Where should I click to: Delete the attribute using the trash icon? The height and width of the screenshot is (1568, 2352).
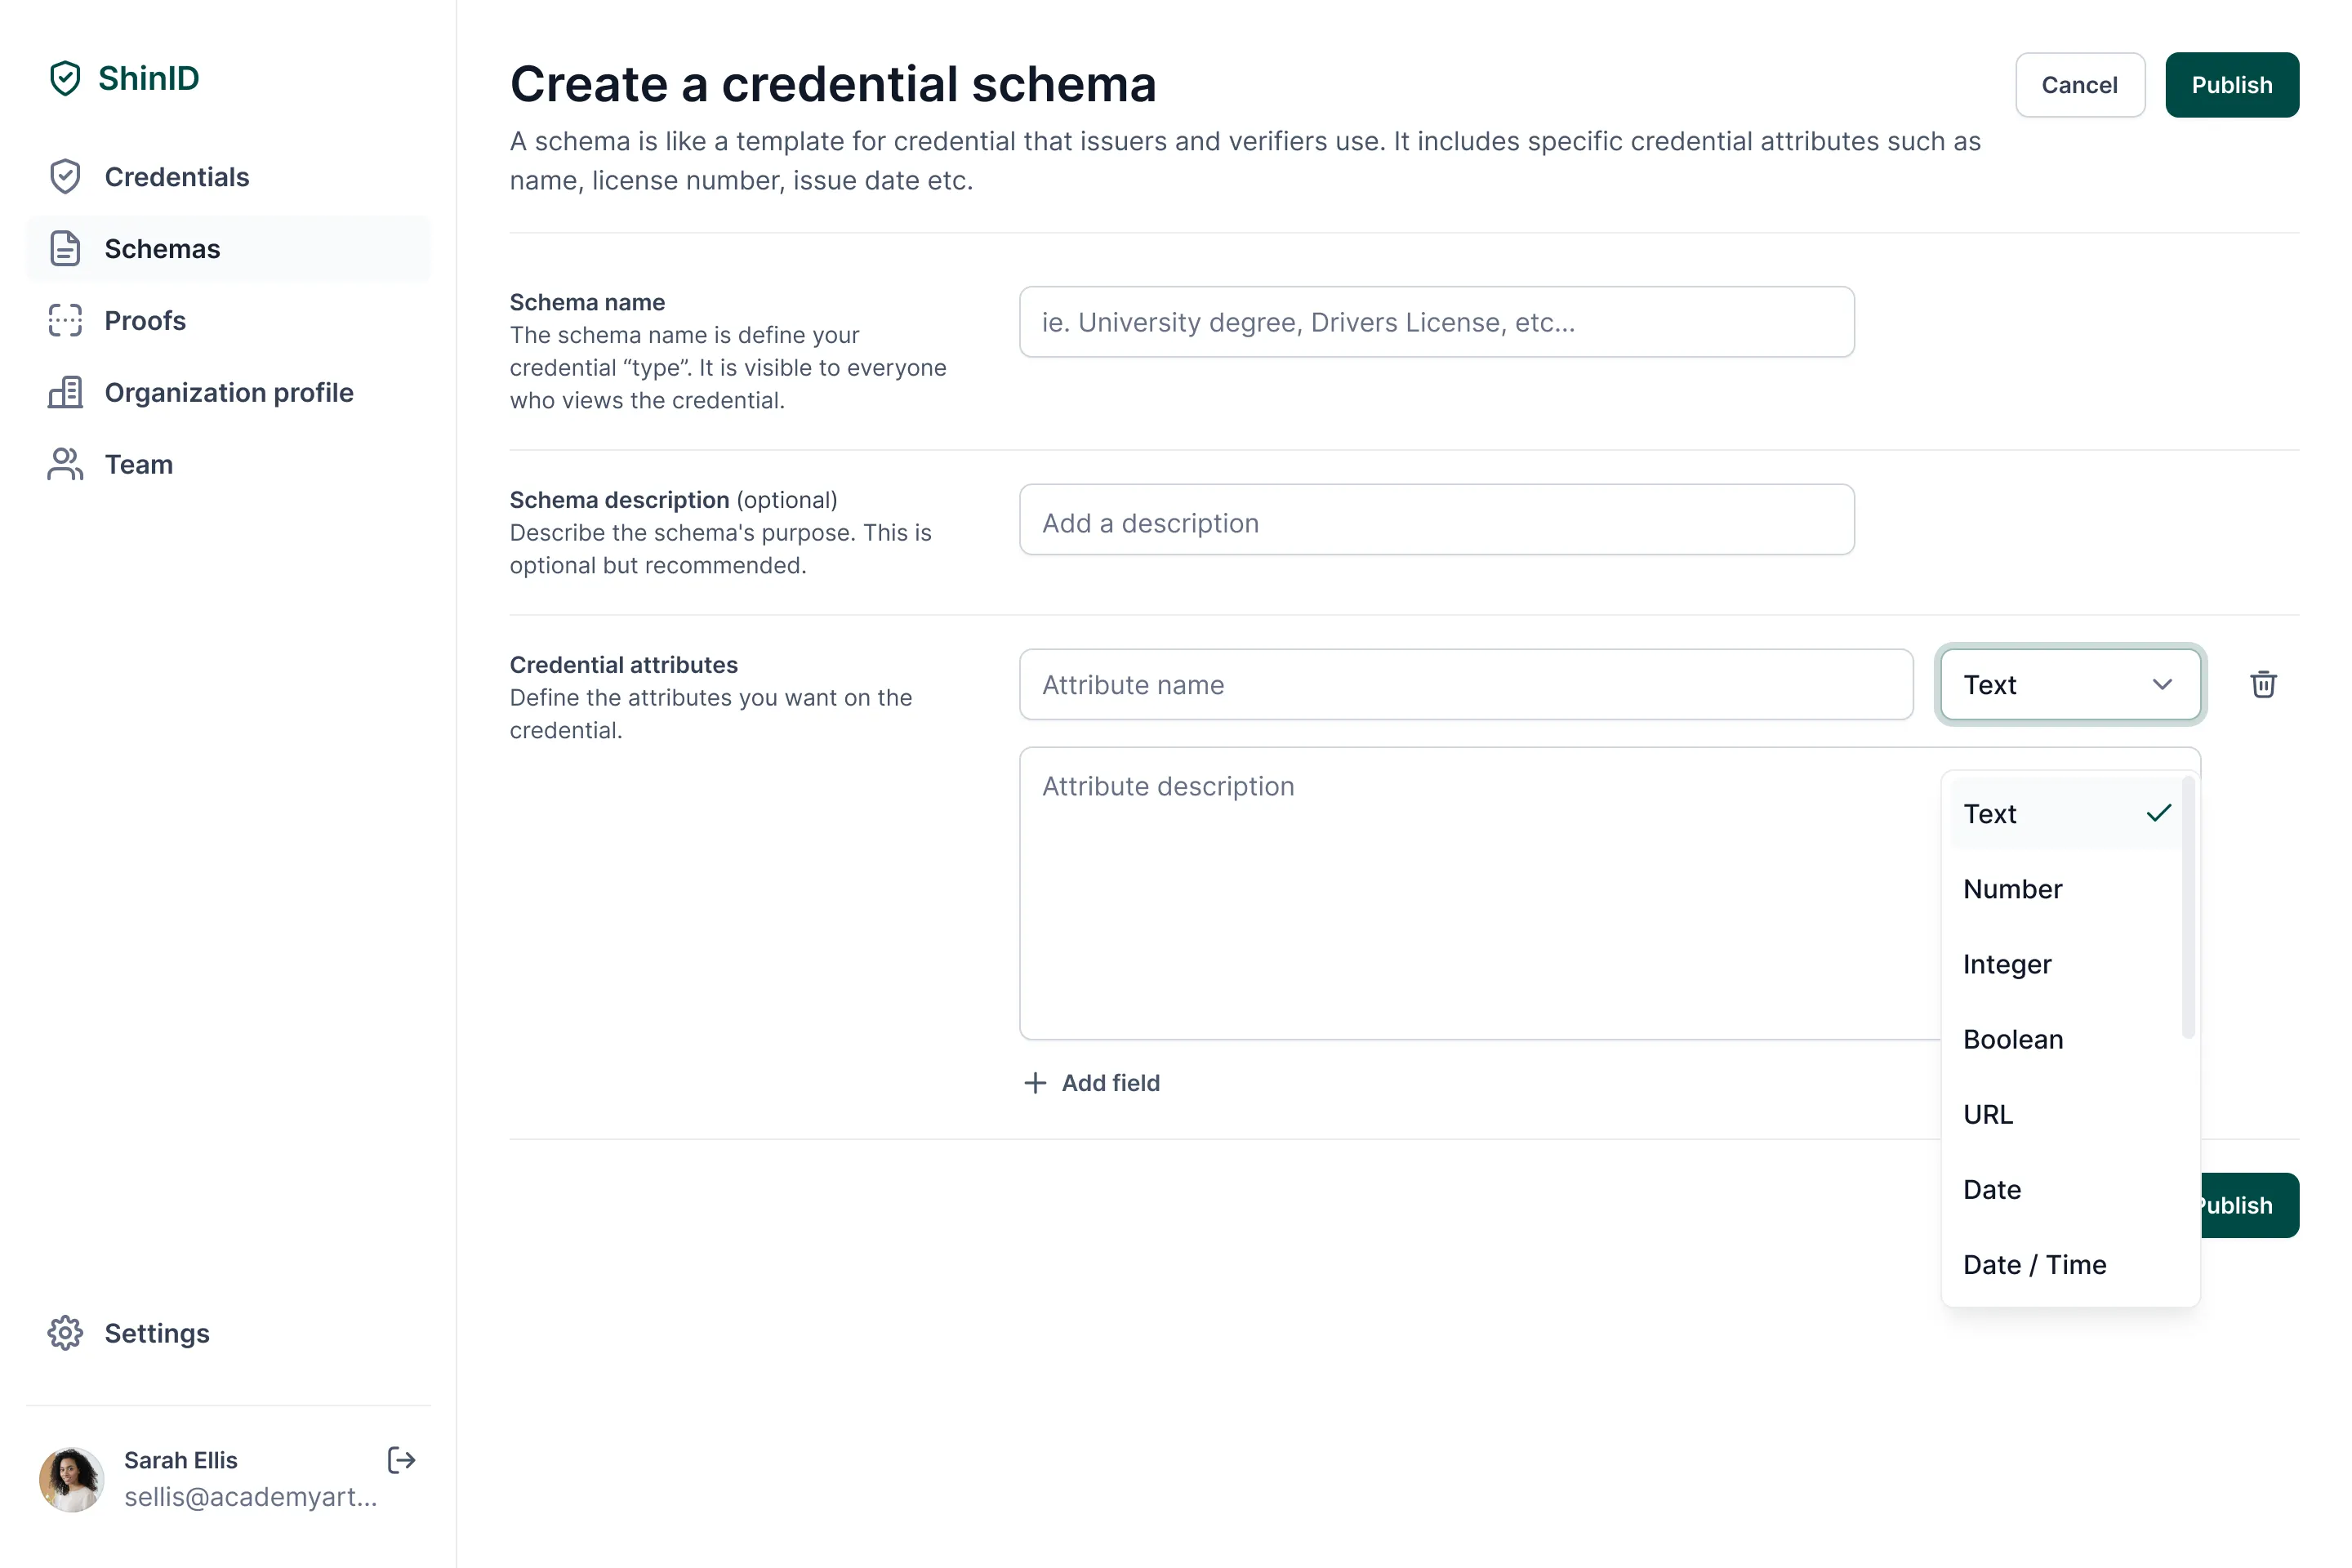pyautogui.click(x=2263, y=684)
